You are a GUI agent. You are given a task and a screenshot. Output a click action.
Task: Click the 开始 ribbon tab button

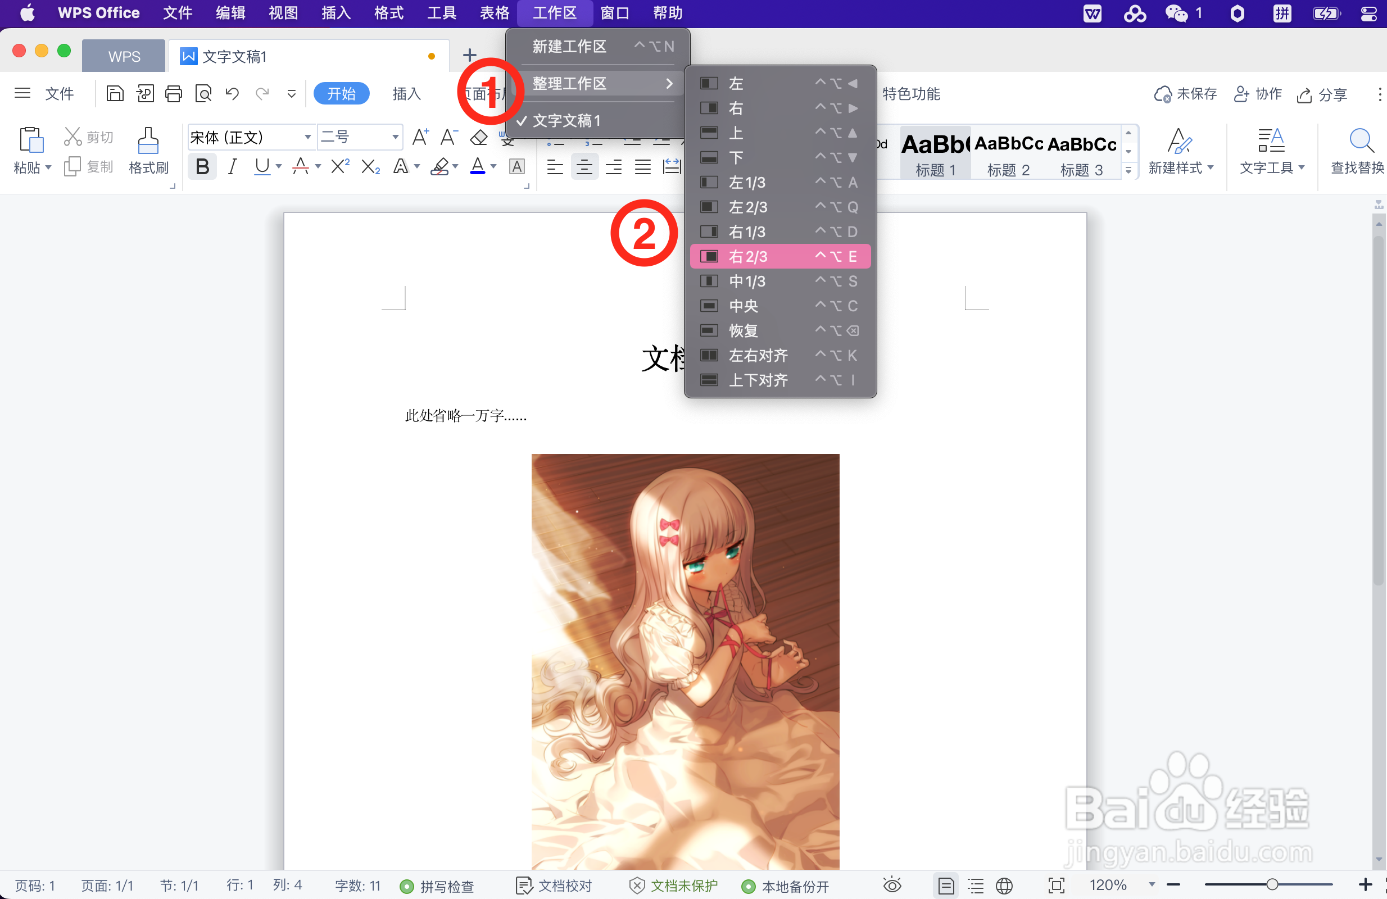(x=341, y=94)
